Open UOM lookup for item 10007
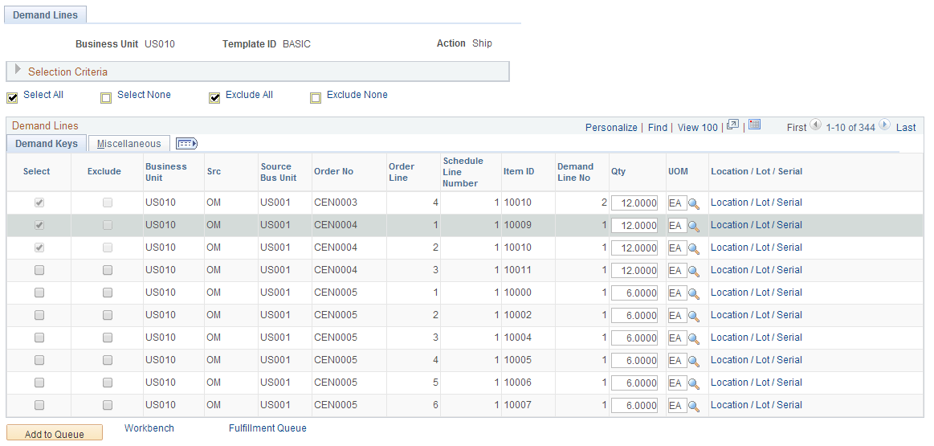The width and height of the screenshot is (934, 446). (x=693, y=406)
